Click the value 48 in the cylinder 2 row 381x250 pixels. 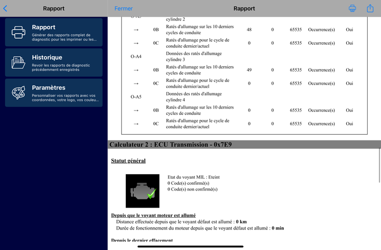point(249,30)
